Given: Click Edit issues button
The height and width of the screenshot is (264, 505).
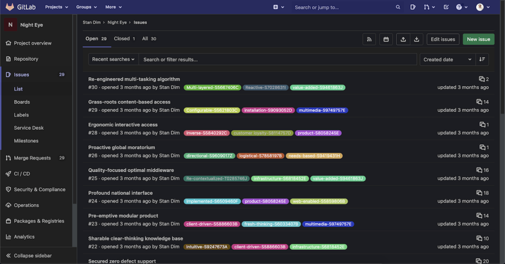Looking at the screenshot, I should [443, 39].
